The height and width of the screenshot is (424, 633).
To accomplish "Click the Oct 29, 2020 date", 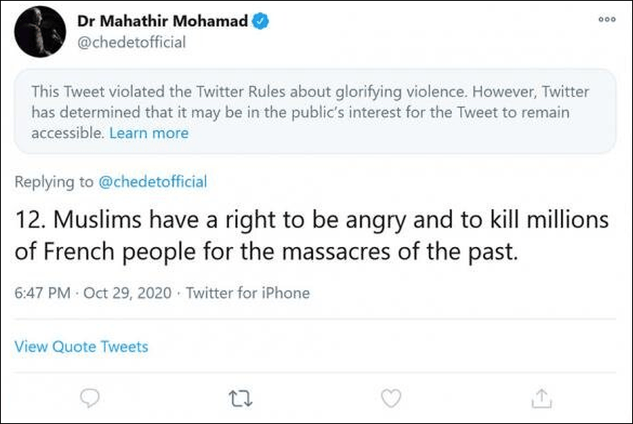I will click(127, 292).
